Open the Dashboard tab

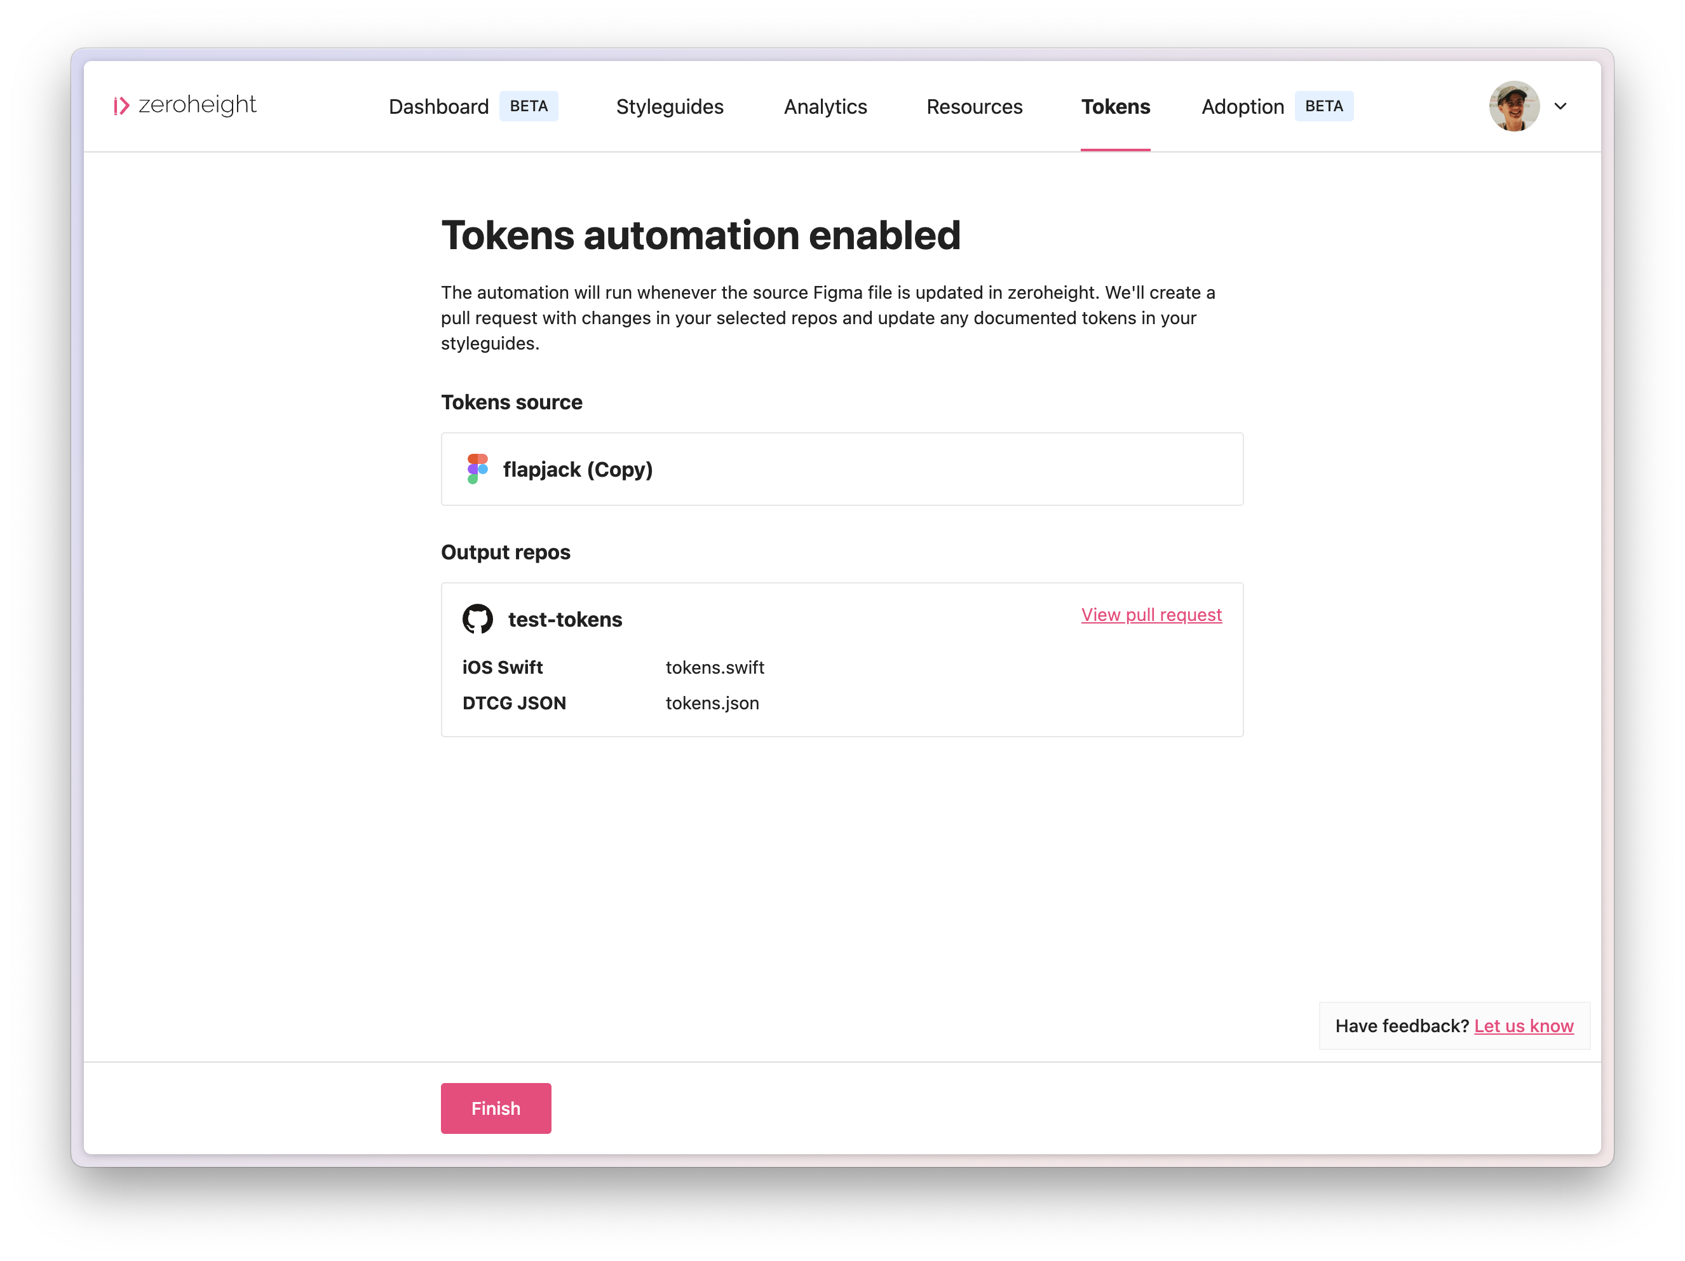click(439, 107)
